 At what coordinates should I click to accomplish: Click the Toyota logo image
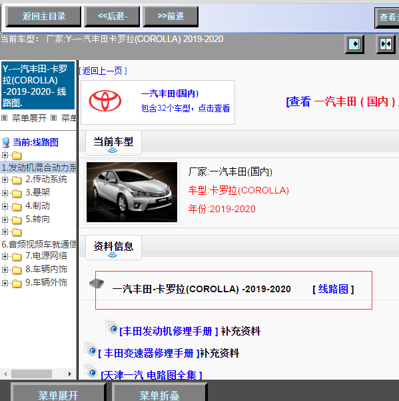tap(105, 101)
